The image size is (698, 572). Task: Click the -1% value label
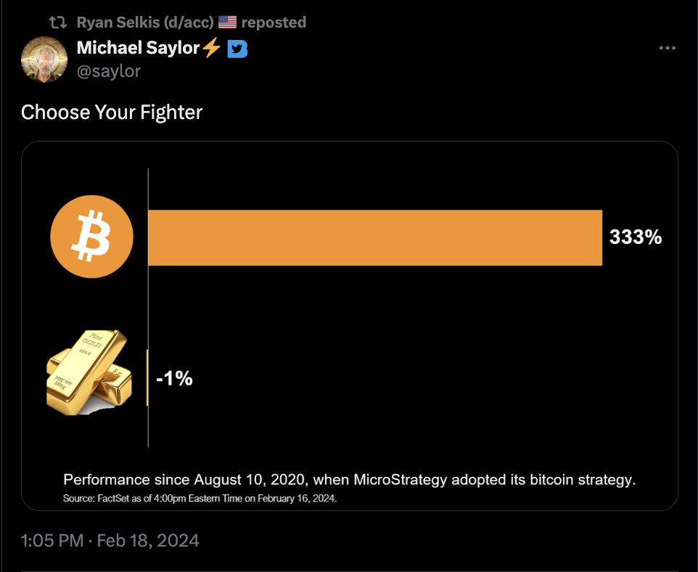click(x=174, y=377)
